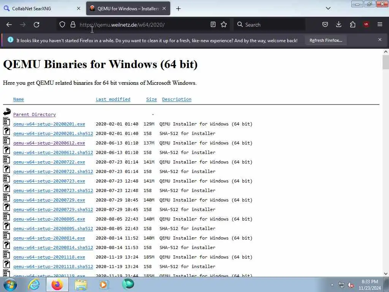Screen dimensions: 389x292
Task: Open qemu-w64-setup-20201118.sha512 link
Action: (x=53, y=267)
